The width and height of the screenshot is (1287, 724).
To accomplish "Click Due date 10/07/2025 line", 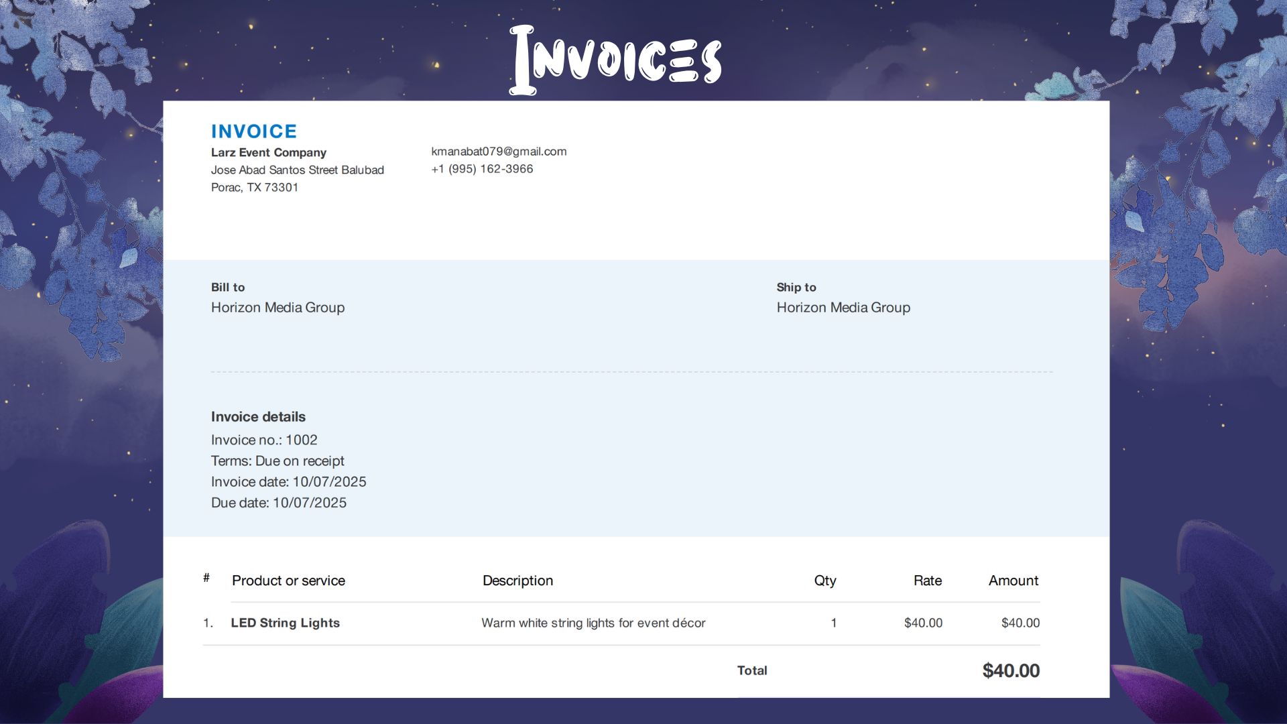I will pos(278,503).
